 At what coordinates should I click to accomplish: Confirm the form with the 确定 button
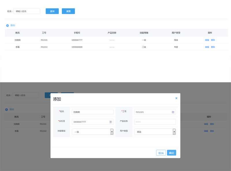[171, 153]
